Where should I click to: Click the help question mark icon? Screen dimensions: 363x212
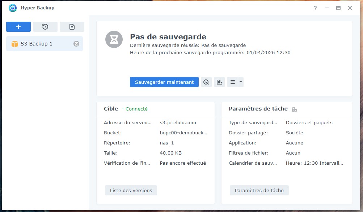(315, 8)
